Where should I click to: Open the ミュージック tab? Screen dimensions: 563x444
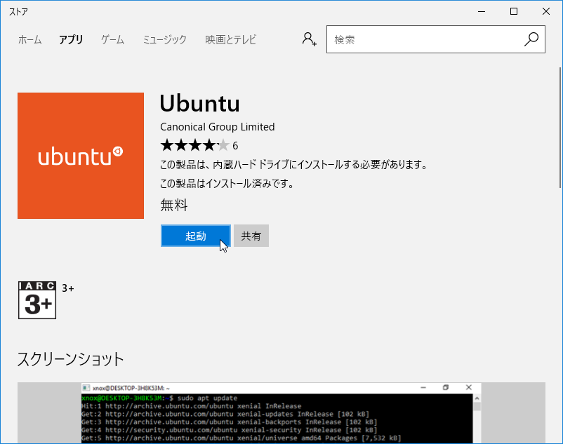click(165, 39)
